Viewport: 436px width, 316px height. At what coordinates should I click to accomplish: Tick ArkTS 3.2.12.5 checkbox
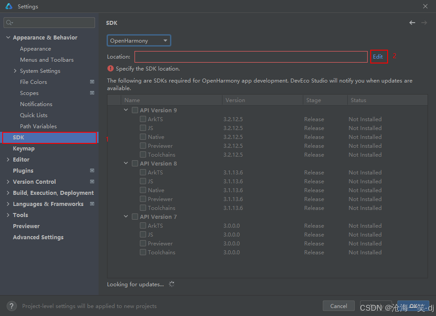(143, 119)
